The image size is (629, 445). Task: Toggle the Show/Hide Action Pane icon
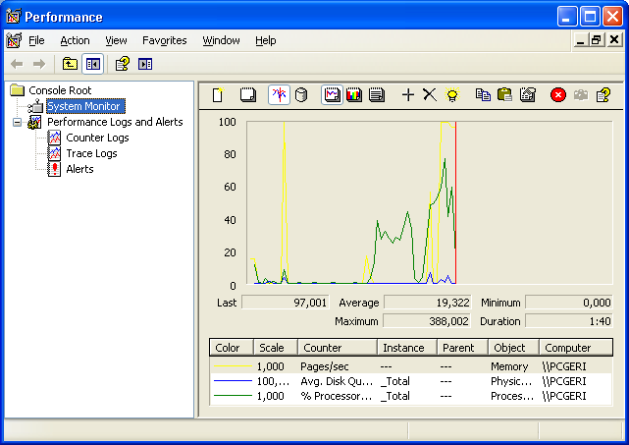[x=145, y=64]
